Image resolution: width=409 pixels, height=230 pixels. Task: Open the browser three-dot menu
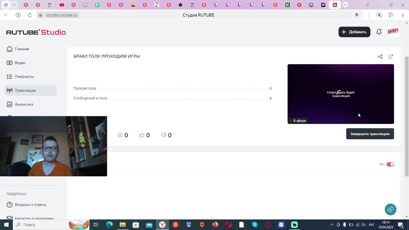(368, 15)
